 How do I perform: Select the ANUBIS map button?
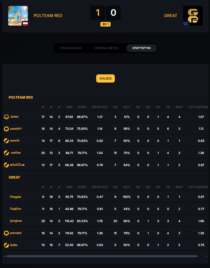pyautogui.click(x=105, y=78)
